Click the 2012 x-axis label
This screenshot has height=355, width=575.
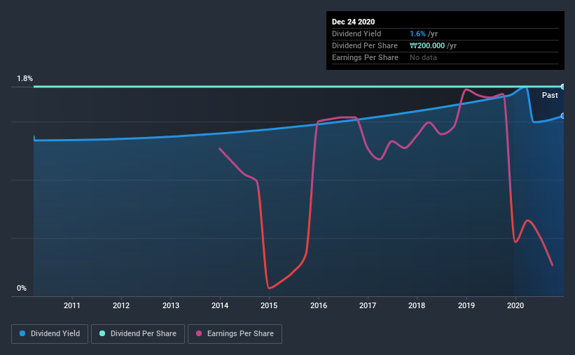coord(121,305)
